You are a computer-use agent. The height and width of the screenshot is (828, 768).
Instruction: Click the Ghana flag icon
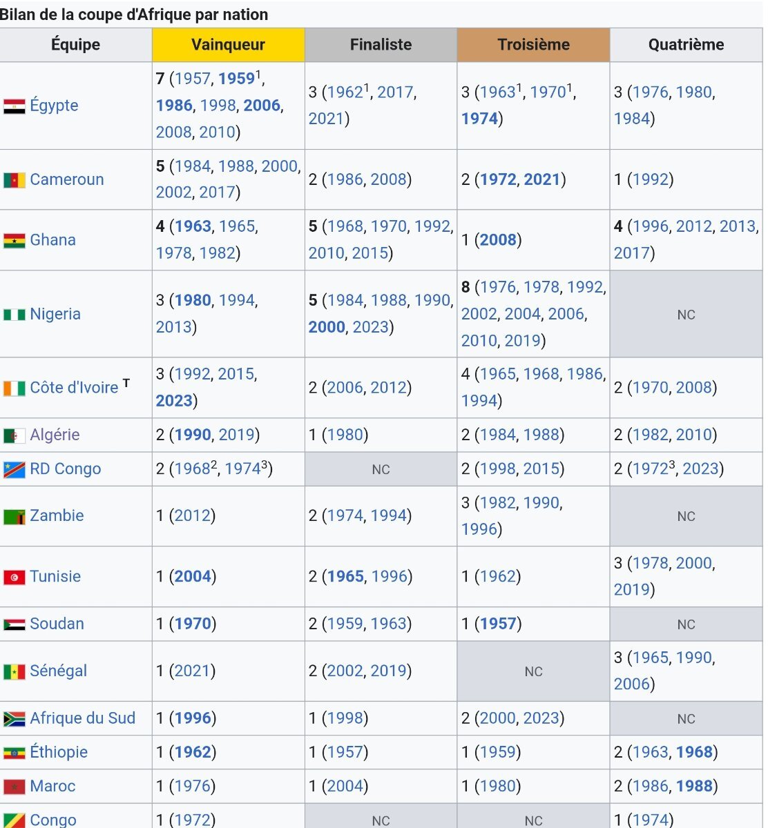(15, 241)
